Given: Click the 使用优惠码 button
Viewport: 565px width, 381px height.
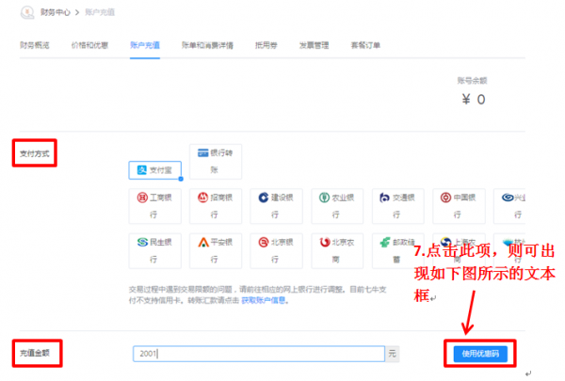Looking at the screenshot, I should pos(480,354).
